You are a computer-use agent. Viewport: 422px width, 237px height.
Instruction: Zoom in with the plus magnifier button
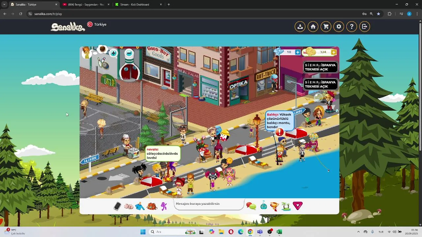pos(113,53)
